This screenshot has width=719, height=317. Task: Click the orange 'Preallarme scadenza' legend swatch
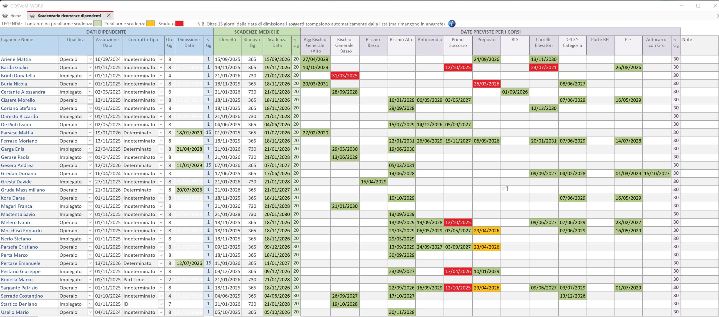tap(151, 24)
